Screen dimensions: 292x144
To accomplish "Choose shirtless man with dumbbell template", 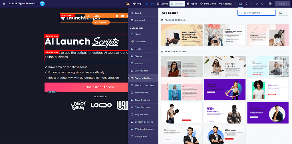I will [x=182, y=113].
